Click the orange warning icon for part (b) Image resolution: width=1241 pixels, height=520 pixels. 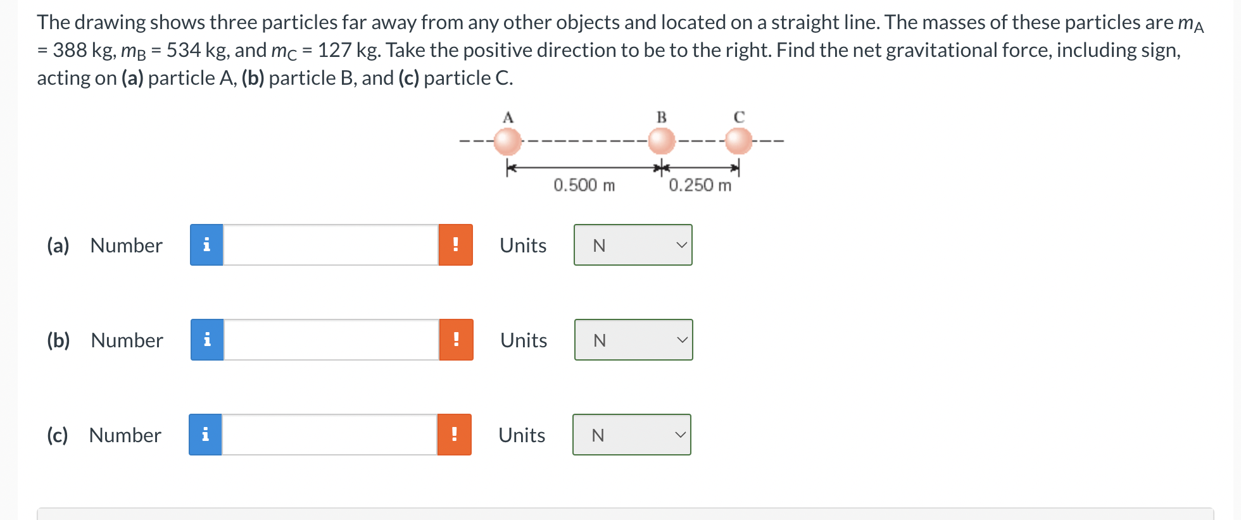point(457,340)
